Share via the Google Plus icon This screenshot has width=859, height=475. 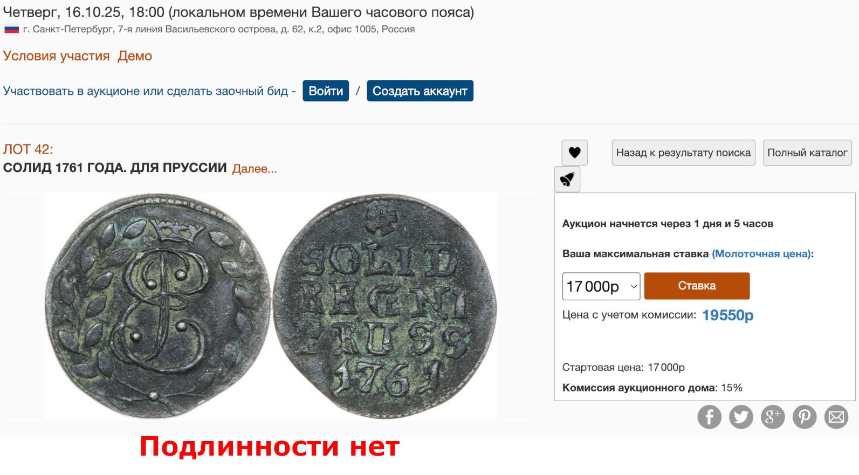coord(773,417)
